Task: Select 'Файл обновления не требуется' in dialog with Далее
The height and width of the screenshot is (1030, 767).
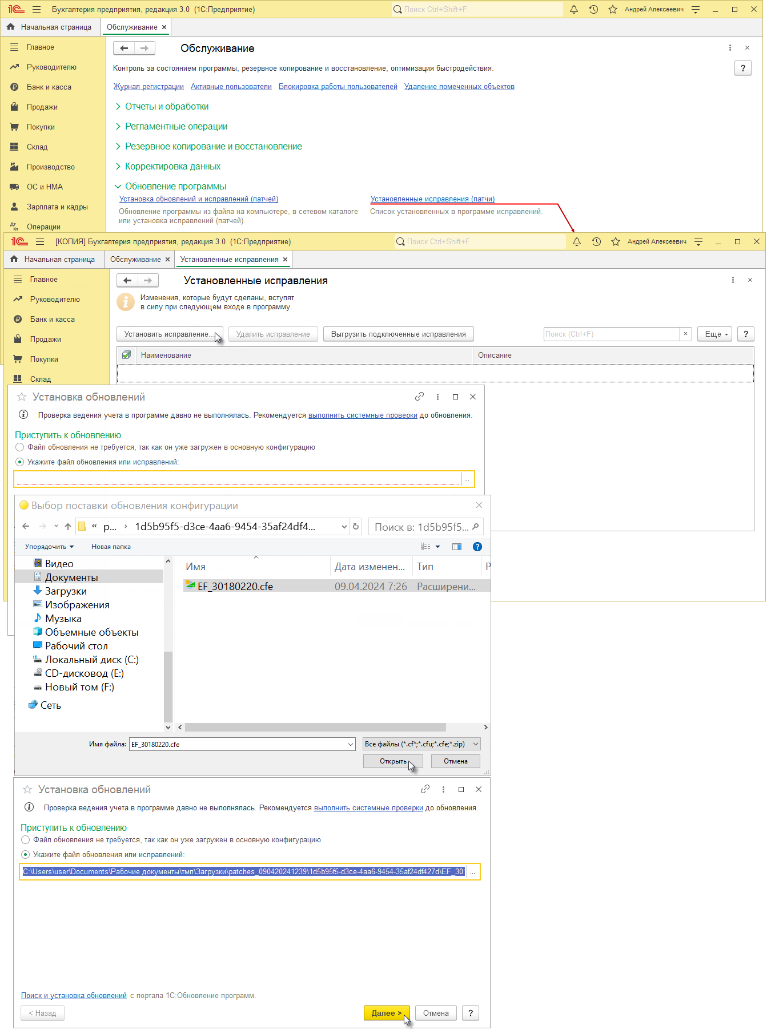Action: click(x=26, y=840)
